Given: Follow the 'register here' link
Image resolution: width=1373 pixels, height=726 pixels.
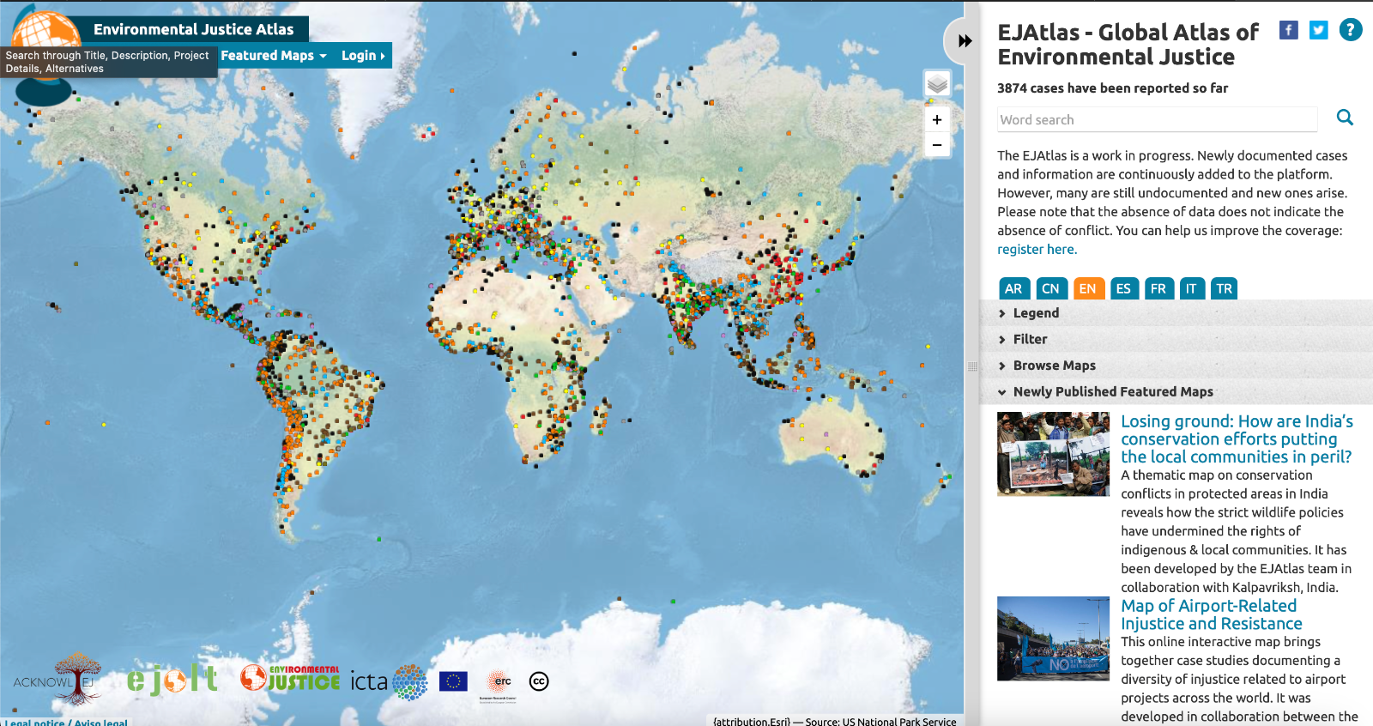Looking at the screenshot, I should coord(1037,250).
